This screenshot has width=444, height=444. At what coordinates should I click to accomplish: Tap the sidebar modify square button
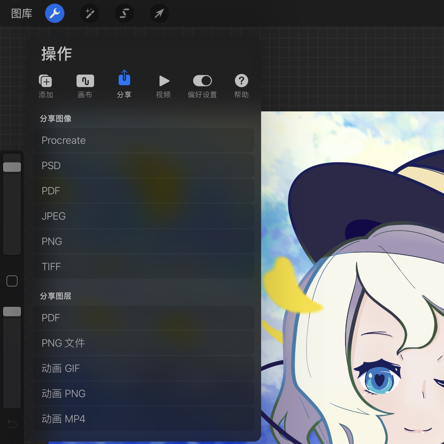tap(12, 281)
